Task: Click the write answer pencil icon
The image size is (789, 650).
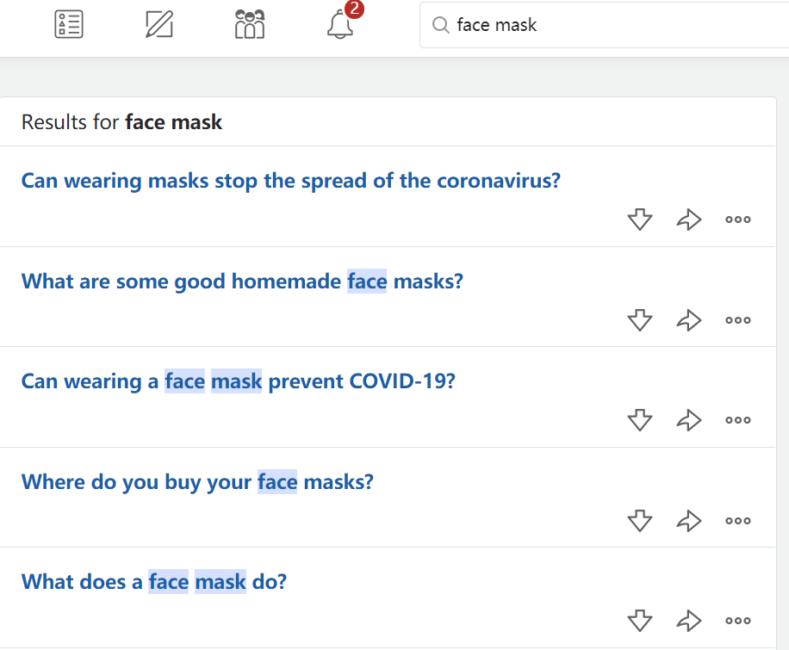Action: tap(159, 24)
